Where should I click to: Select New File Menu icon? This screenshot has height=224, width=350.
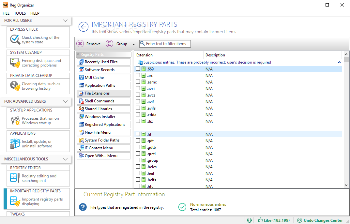click(x=82, y=132)
